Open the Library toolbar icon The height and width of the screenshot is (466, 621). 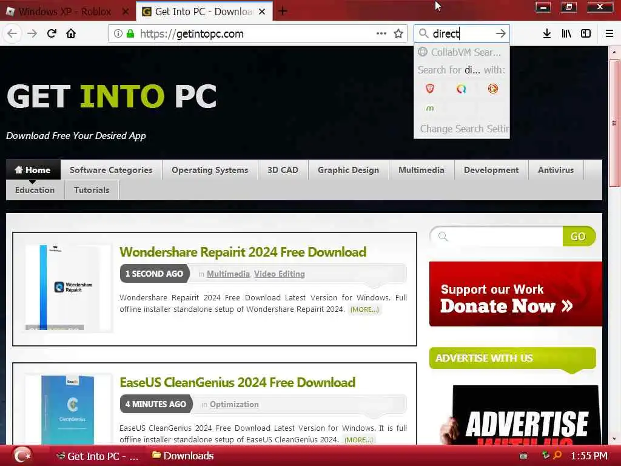coord(566,34)
